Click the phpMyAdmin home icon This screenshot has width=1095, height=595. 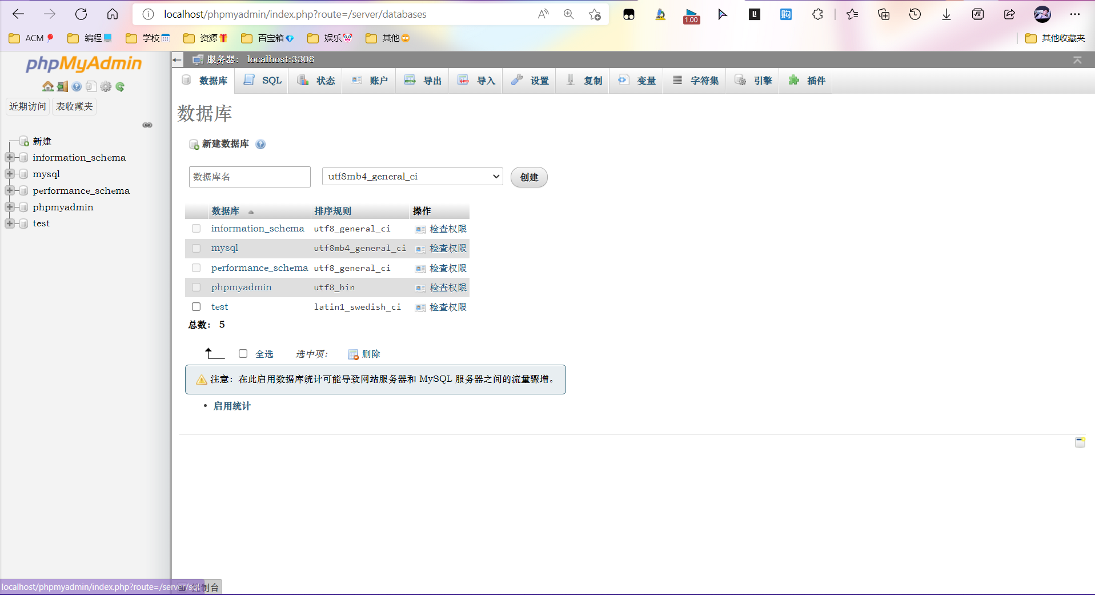coord(47,86)
